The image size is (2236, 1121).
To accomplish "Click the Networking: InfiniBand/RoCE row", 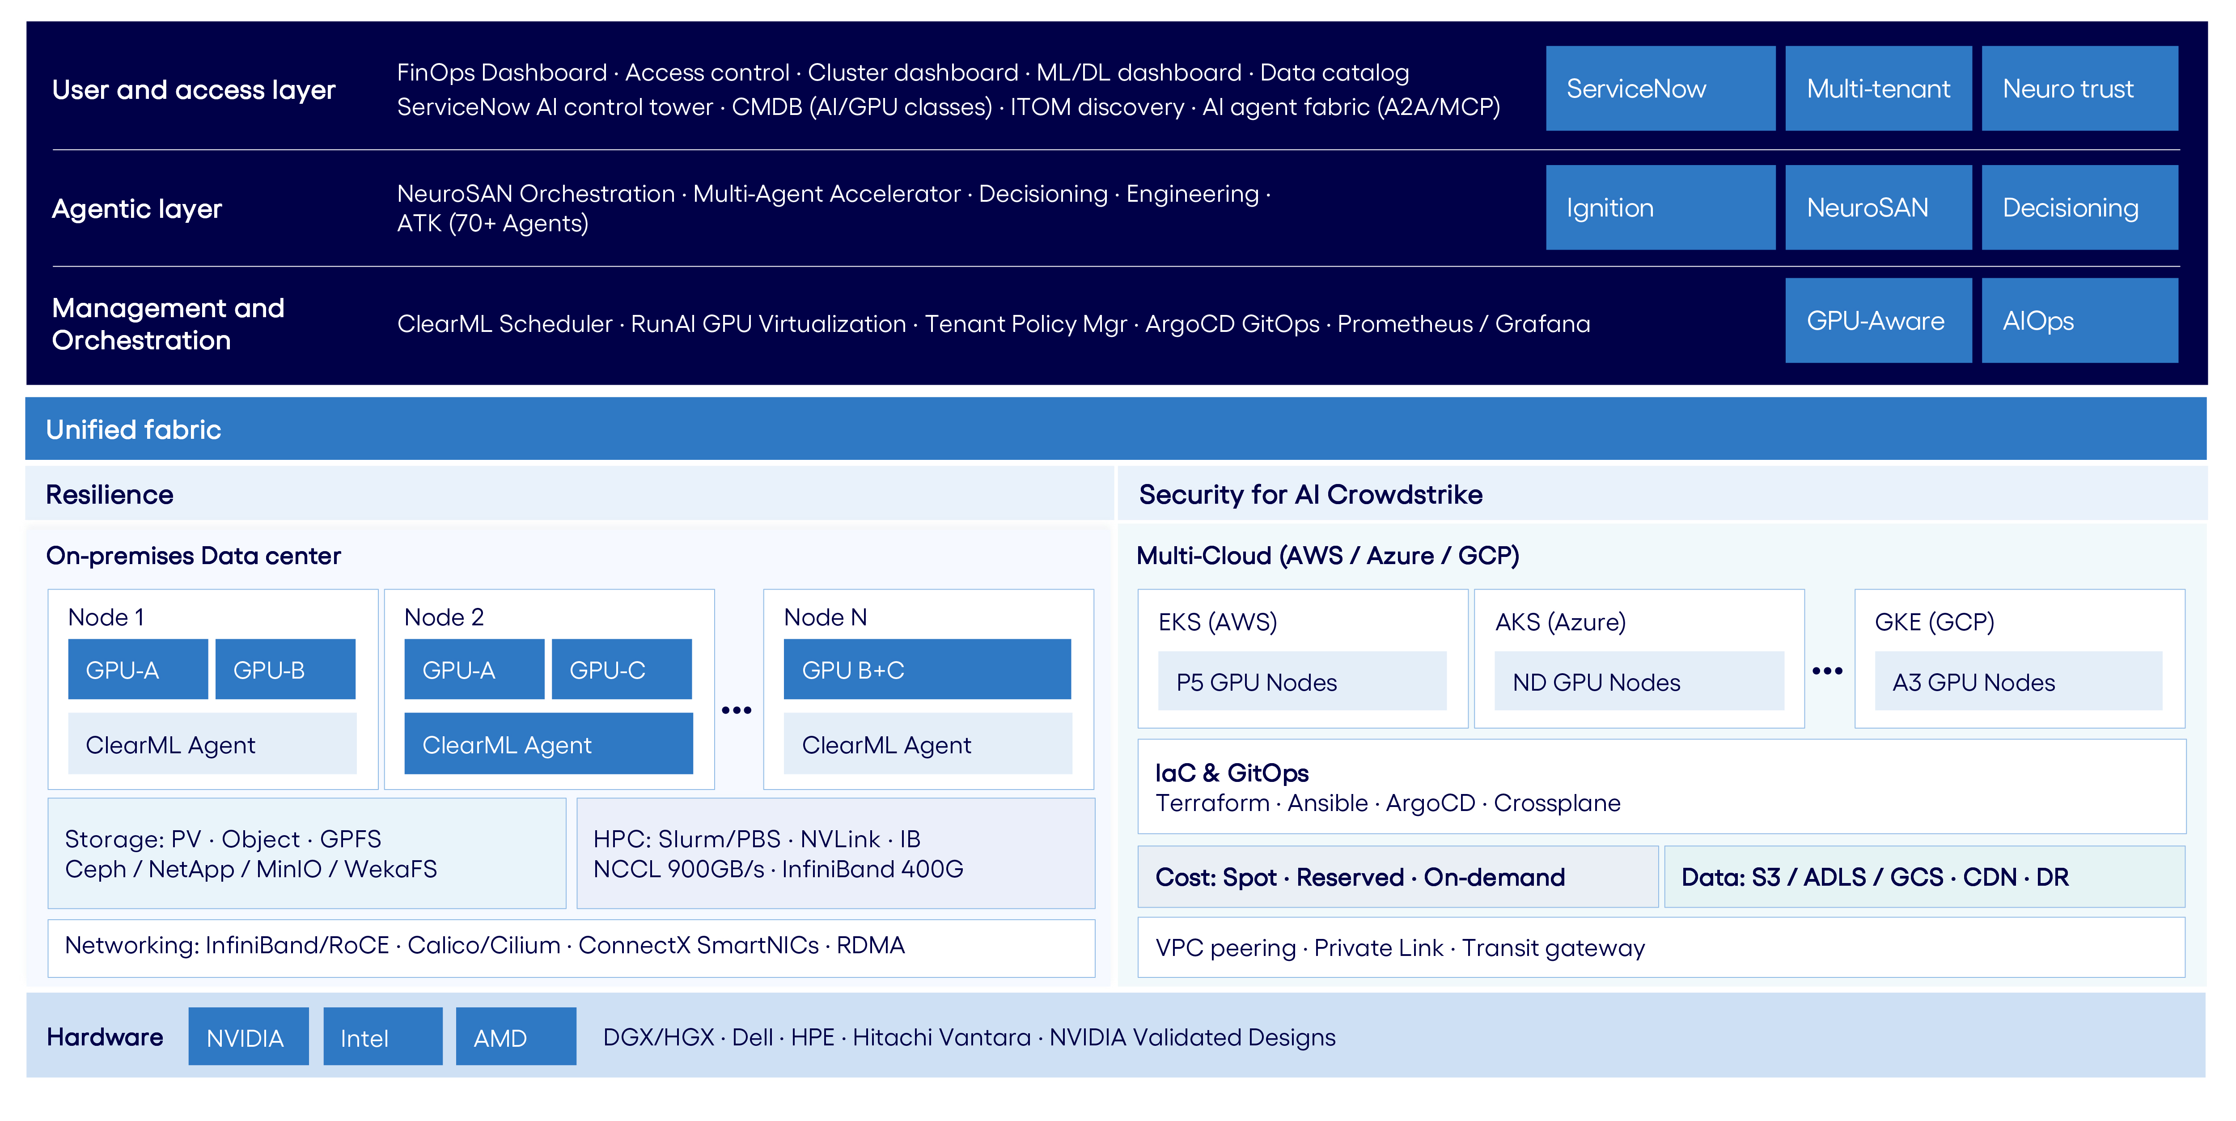I will (571, 948).
